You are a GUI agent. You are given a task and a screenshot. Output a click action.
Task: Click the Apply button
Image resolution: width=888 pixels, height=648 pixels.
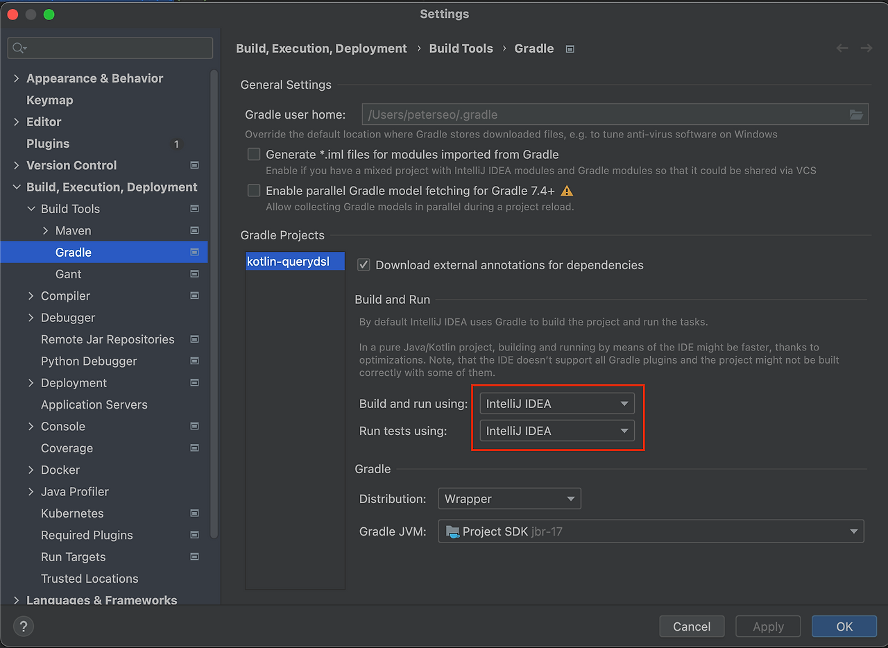768,626
